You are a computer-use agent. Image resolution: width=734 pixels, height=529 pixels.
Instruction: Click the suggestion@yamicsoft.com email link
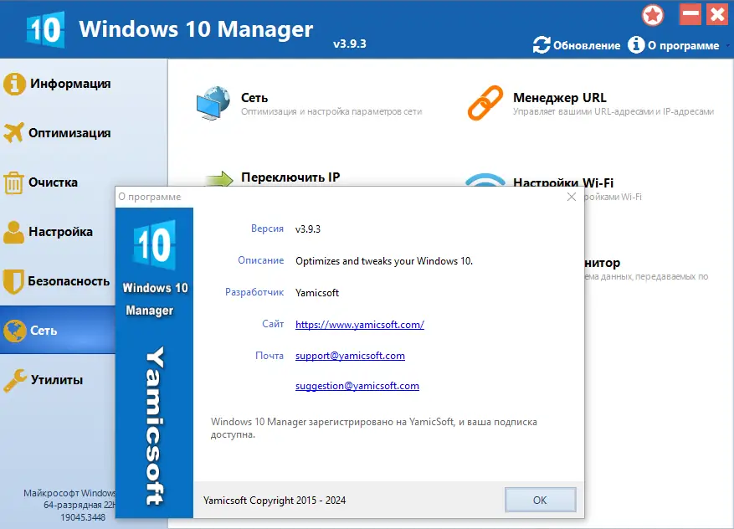357,386
